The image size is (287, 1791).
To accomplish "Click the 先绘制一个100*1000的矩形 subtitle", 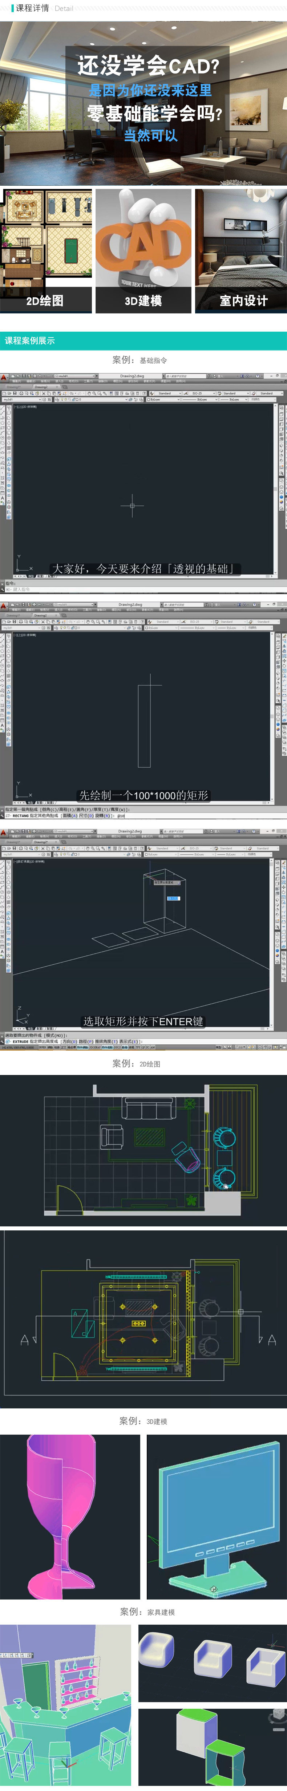I will coord(143,795).
